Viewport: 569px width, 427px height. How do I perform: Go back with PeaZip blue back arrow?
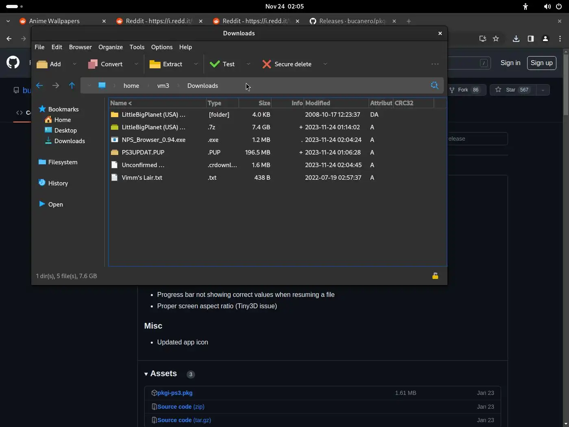click(x=39, y=85)
